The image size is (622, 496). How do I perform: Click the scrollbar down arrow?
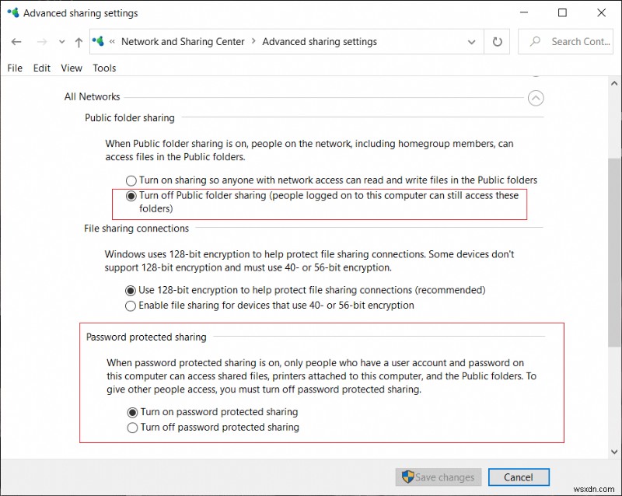point(614,452)
